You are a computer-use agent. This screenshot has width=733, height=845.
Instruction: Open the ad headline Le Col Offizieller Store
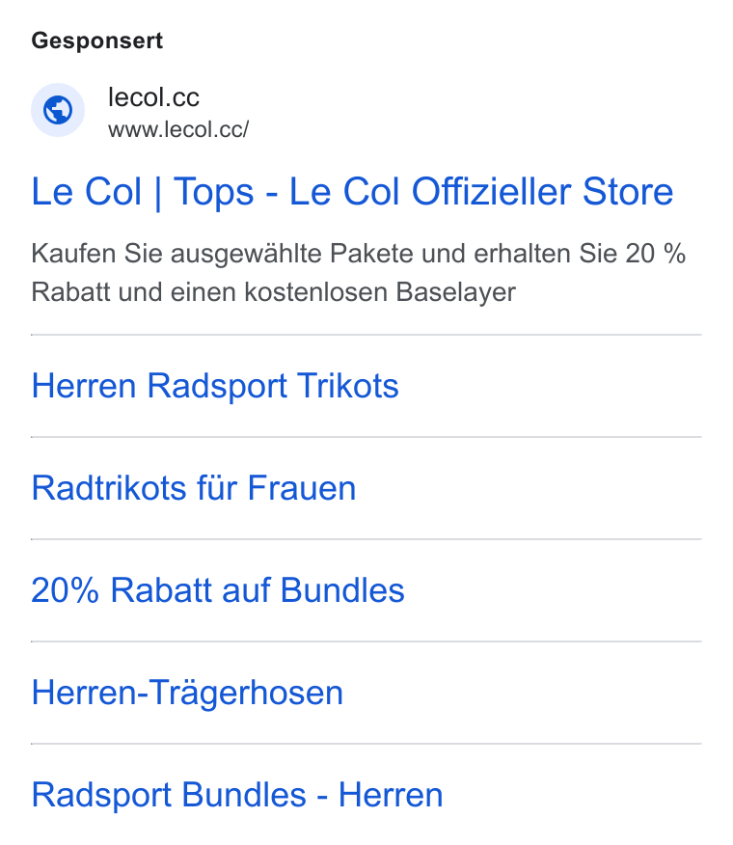352,191
